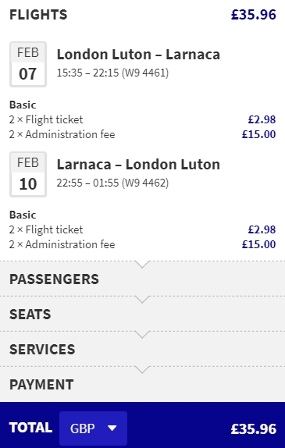
Task: Click the flights subtotal £35.96 at top
Action: pyautogui.click(x=254, y=15)
